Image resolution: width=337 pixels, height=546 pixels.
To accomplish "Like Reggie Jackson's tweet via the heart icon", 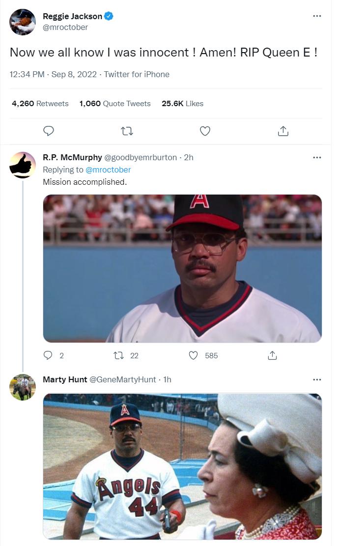I will 205,131.
